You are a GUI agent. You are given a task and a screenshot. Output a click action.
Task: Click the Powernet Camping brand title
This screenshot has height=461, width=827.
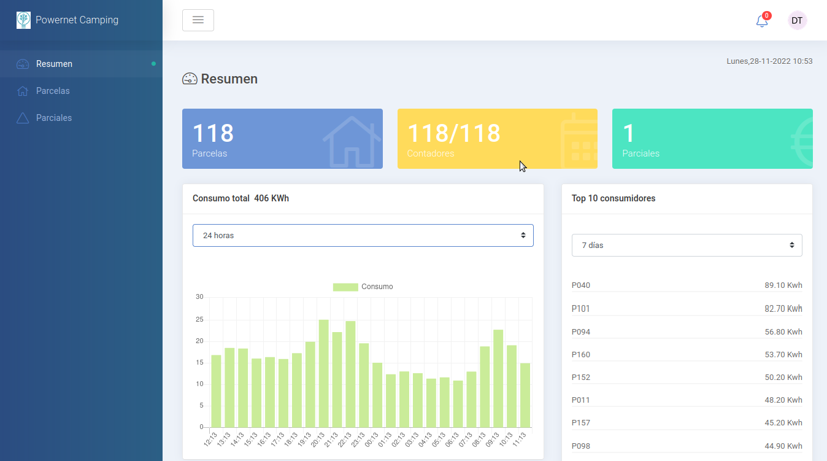(77, 20)
